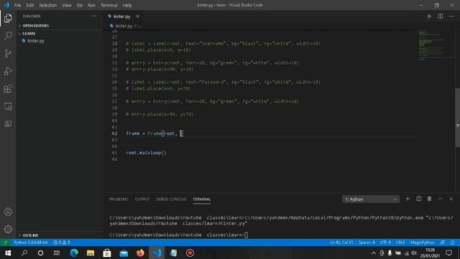The image size is (460, 259).
Task: Kill terminal with trash icon
Action: (429, 199)
